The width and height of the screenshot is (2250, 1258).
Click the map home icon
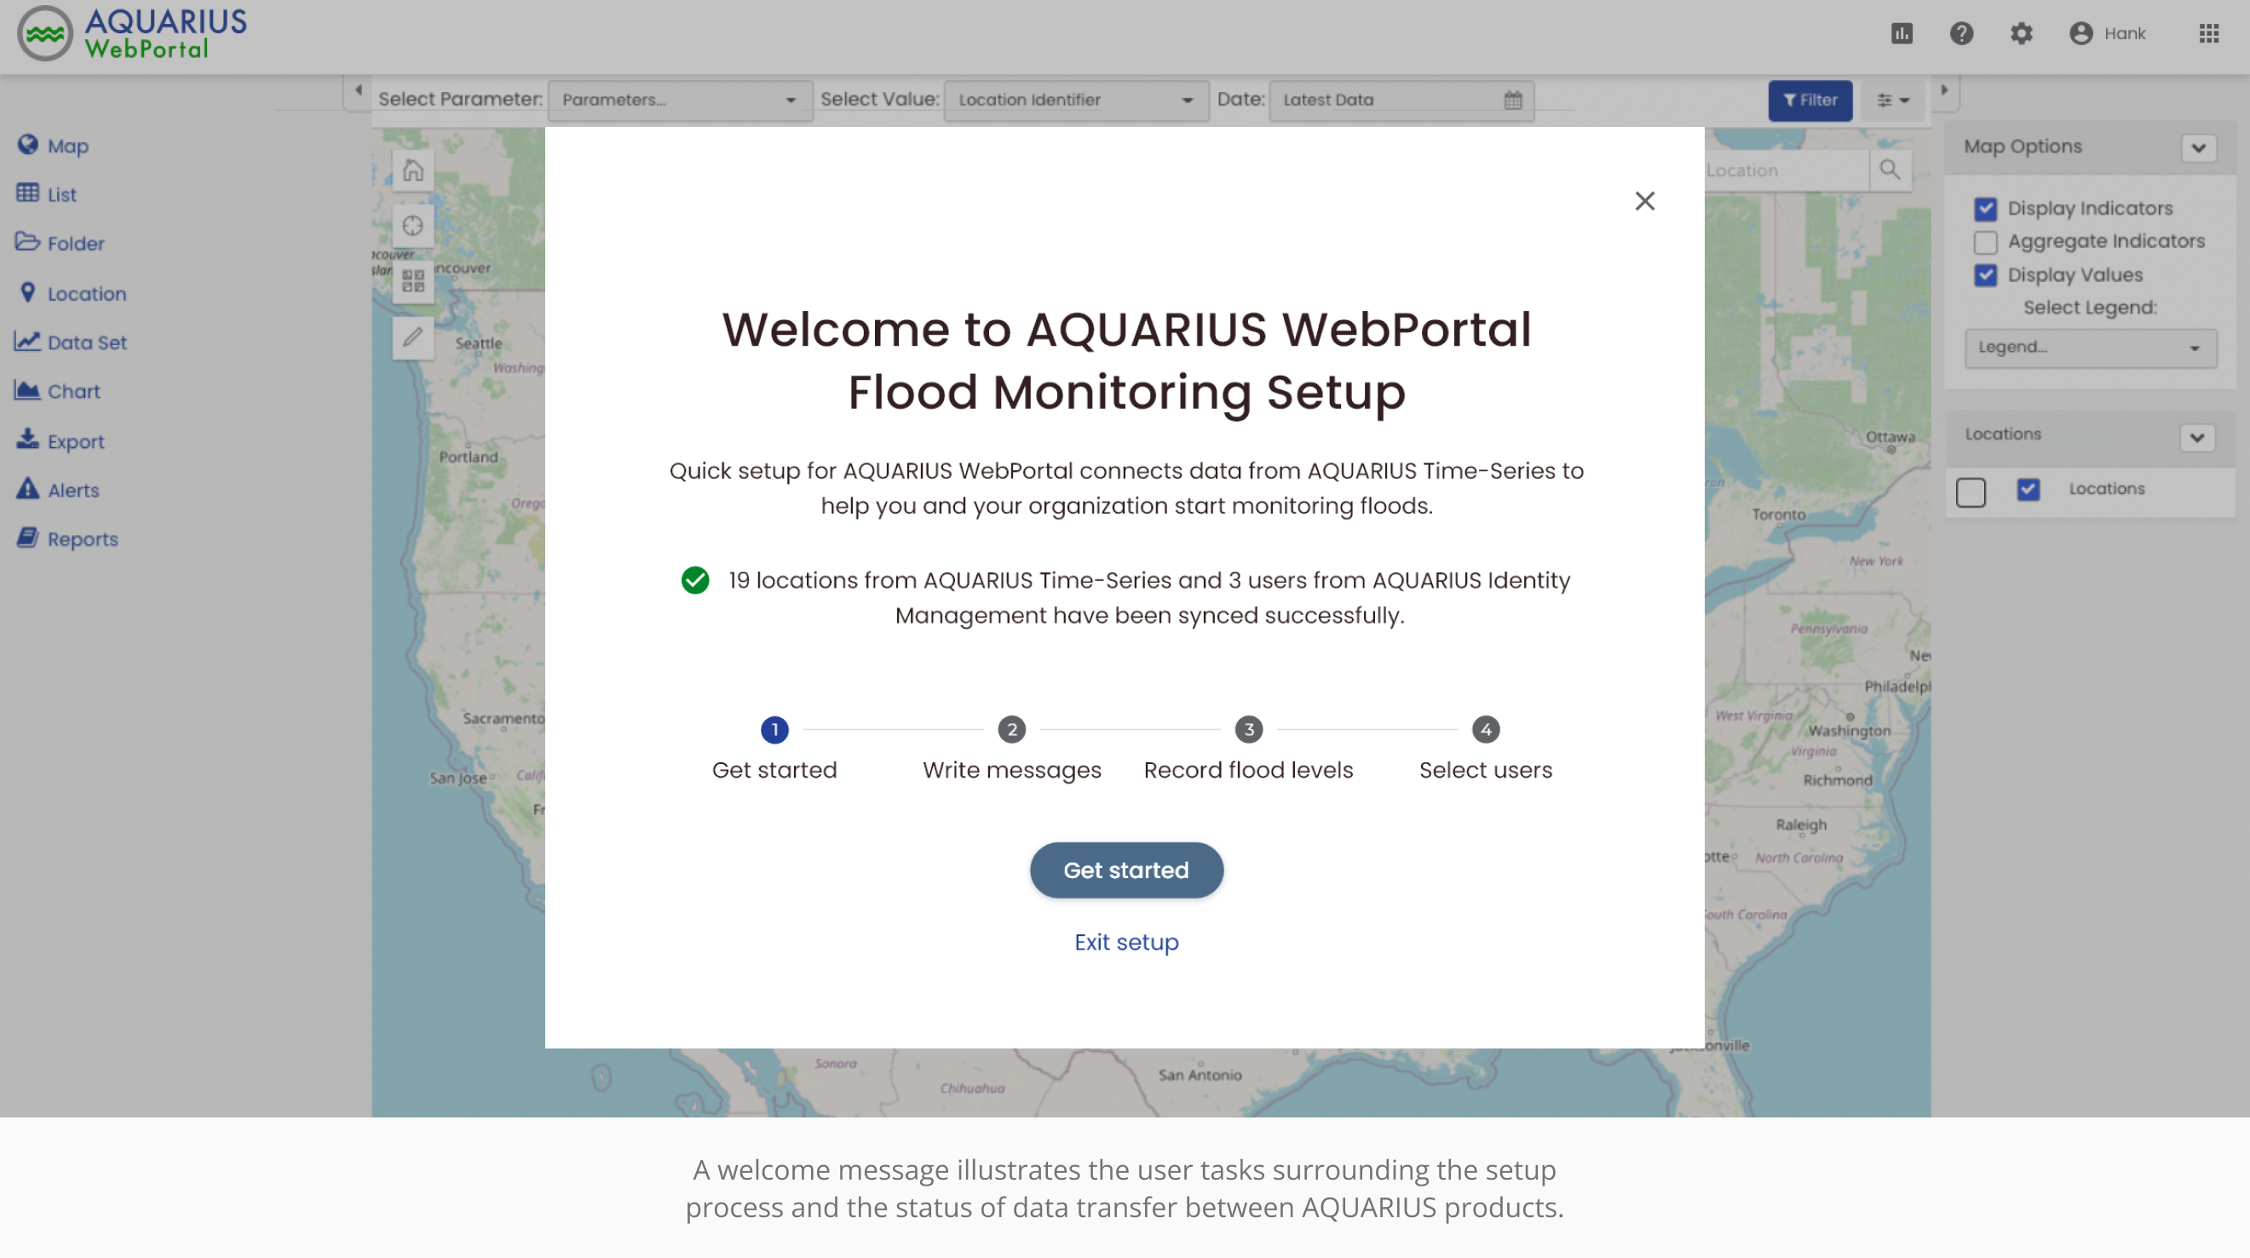412,170
